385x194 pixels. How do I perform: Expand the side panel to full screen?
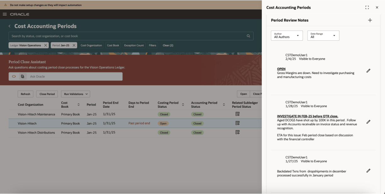pos(367,8)
